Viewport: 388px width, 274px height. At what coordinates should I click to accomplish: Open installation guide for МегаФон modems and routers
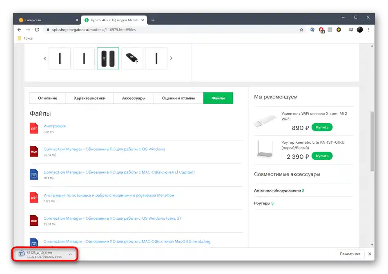tap(109, 195)
